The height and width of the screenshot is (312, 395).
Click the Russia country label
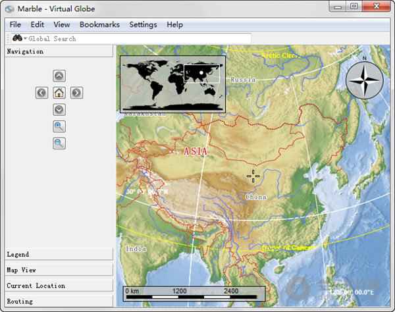tap(243, 80)
